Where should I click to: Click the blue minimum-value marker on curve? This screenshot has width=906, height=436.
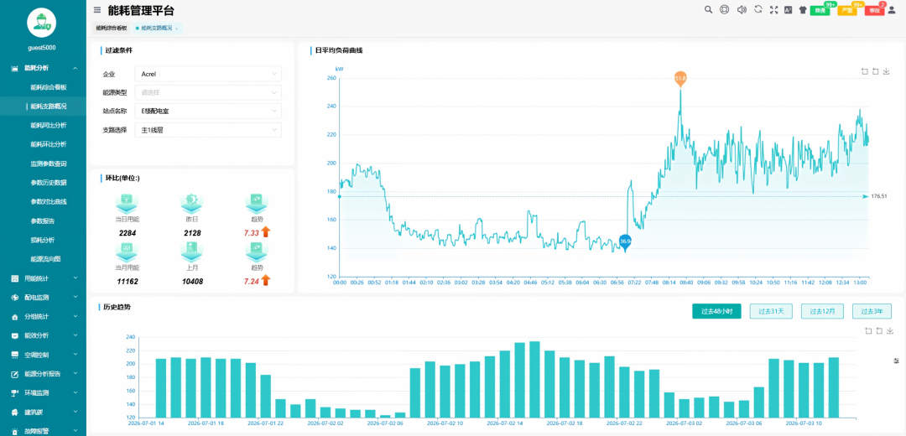[625, 241]
